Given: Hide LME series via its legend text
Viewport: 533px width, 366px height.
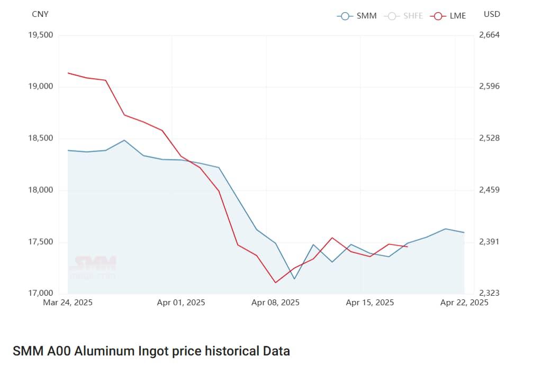Looking at the screenshot, I should [458, 16].
